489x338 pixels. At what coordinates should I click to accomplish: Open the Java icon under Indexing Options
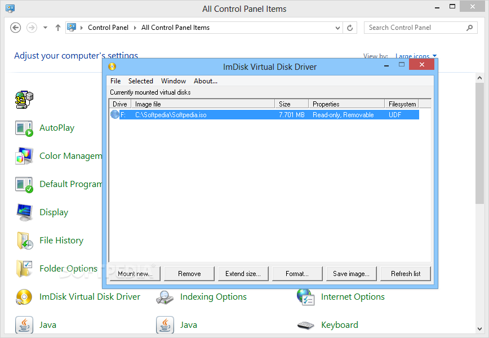point(165,325)
